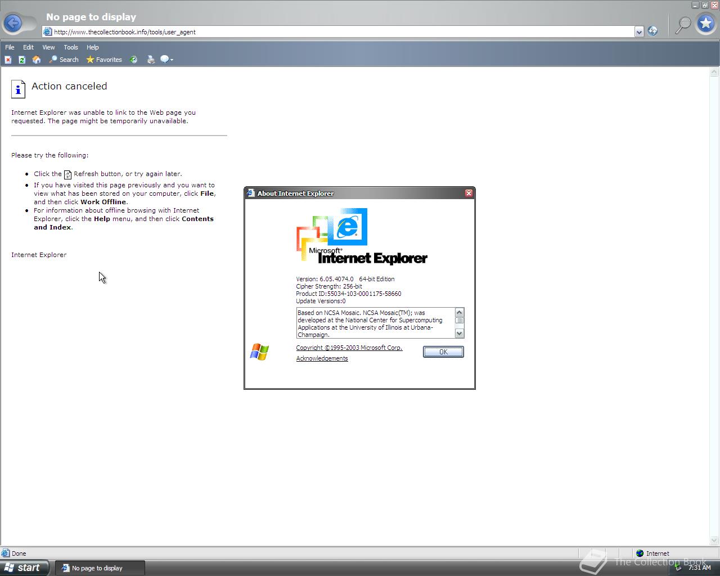Image resolution: width=720 pixels, height=576 pixels.
Task: Click the Action canceled heading
Action: tap(69, 86)
